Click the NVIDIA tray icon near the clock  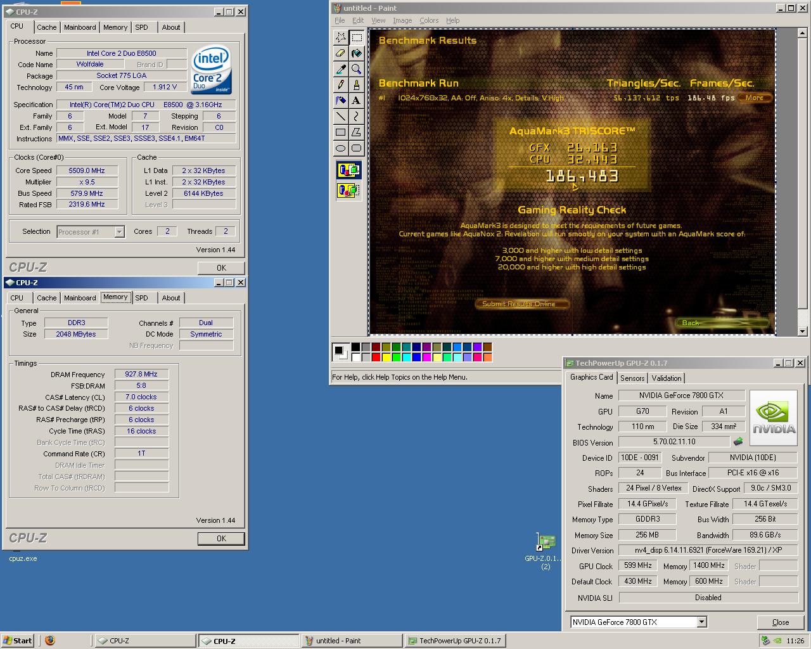pos(777,641)
